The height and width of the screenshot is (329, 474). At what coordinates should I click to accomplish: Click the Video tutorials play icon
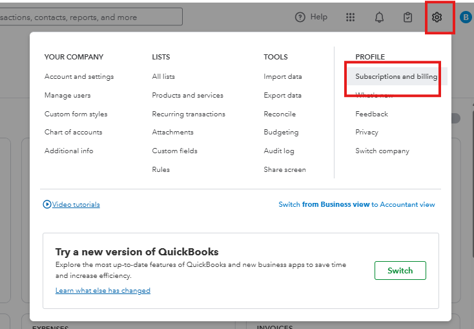coord(47,204)
